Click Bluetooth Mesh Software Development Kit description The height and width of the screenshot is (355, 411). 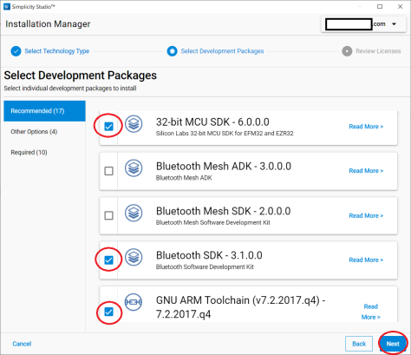213,222
